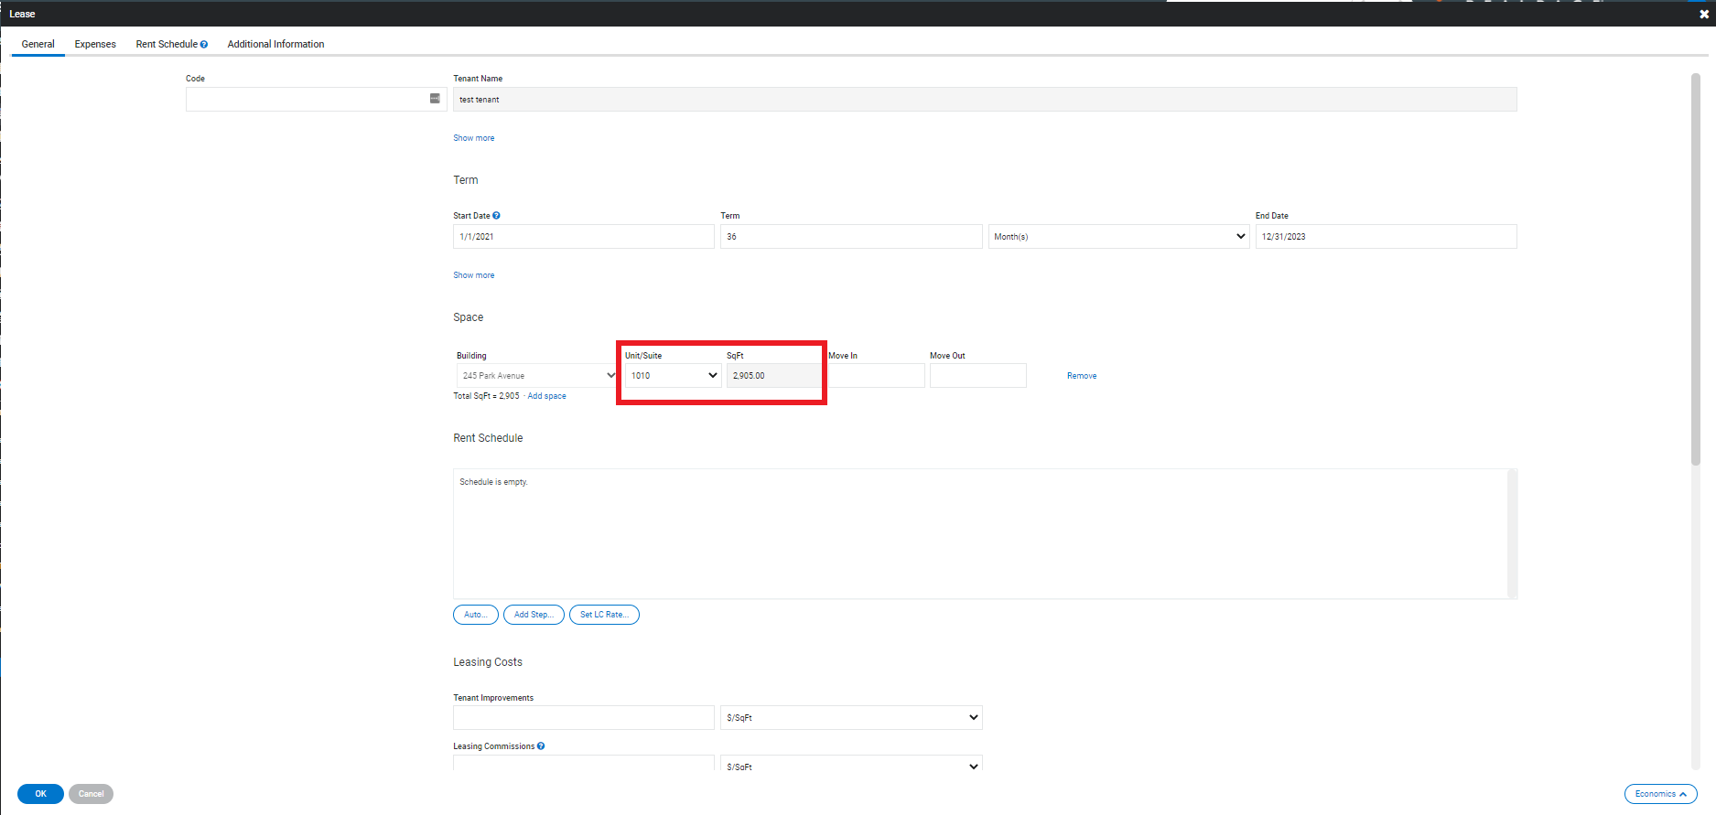The width and height of the screenshot is (1716, 815).
Task: Click the SqFt field showing 2,905.00
Action: point(774,375)
